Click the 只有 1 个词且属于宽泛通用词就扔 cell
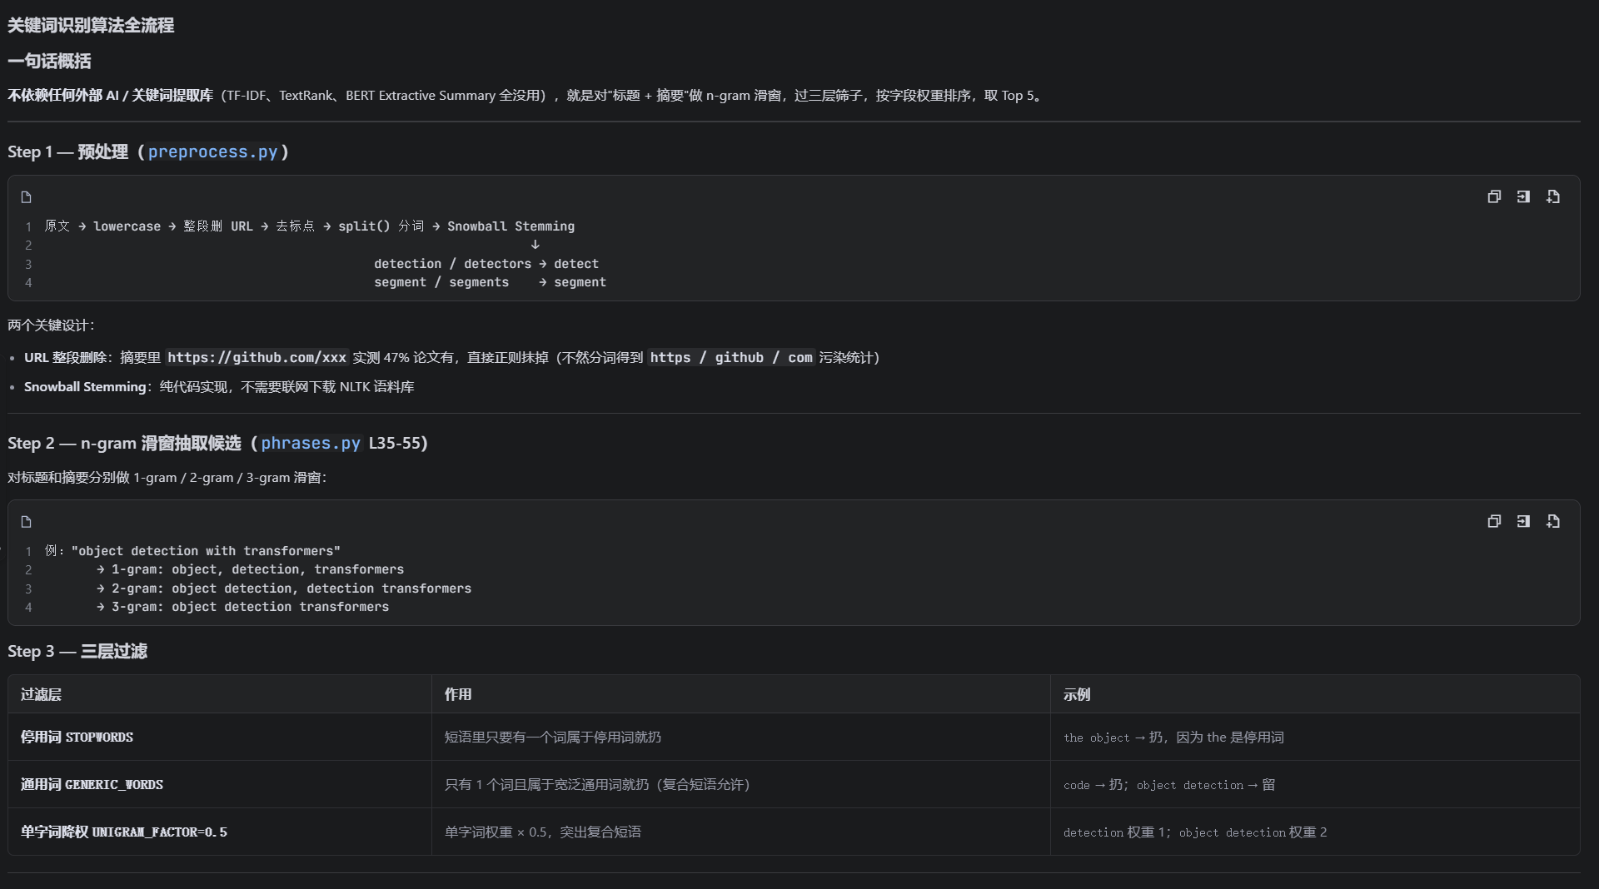1599x889 pixels. point(741,784)
